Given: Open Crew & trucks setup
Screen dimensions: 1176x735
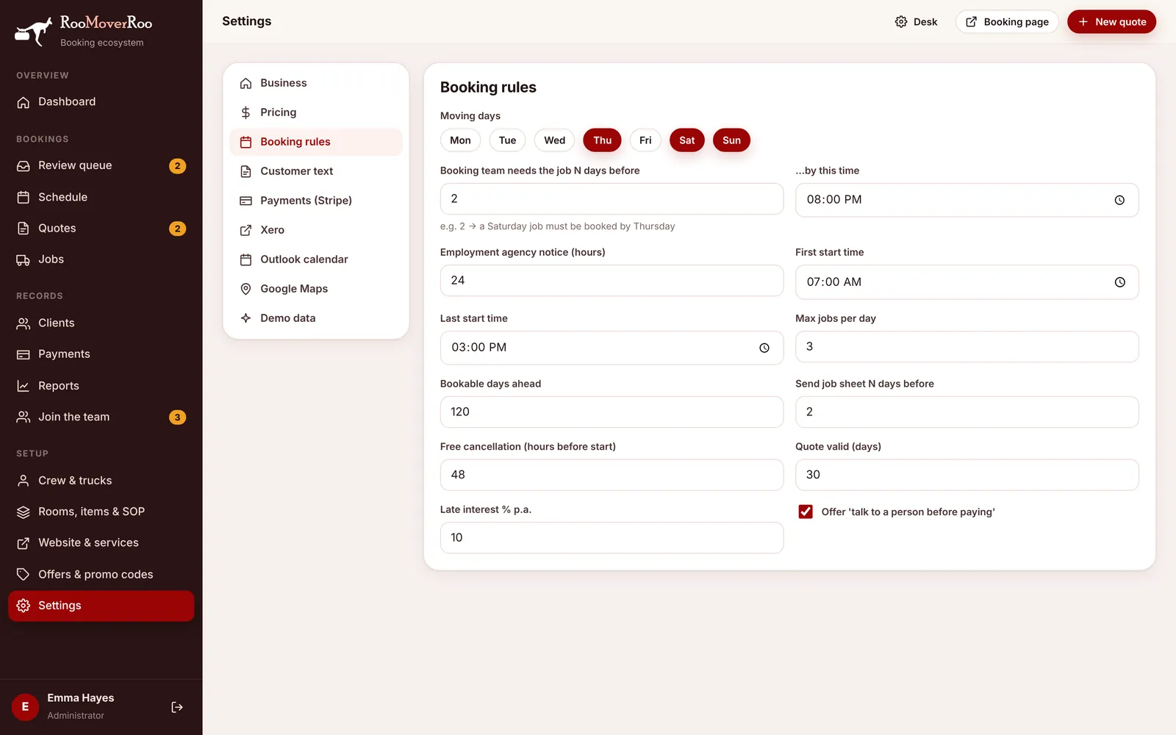Looking at the screenshot, I should point(101,481).
